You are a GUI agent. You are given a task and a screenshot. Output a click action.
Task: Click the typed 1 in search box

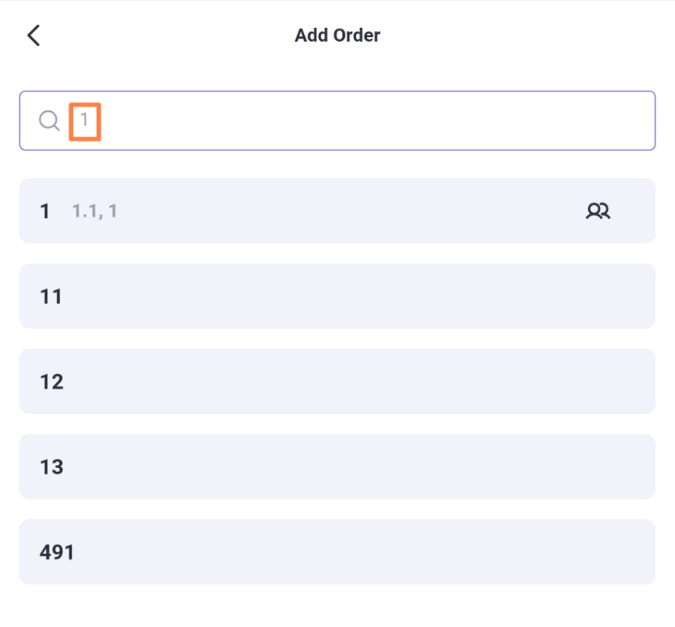pos(85,120)
